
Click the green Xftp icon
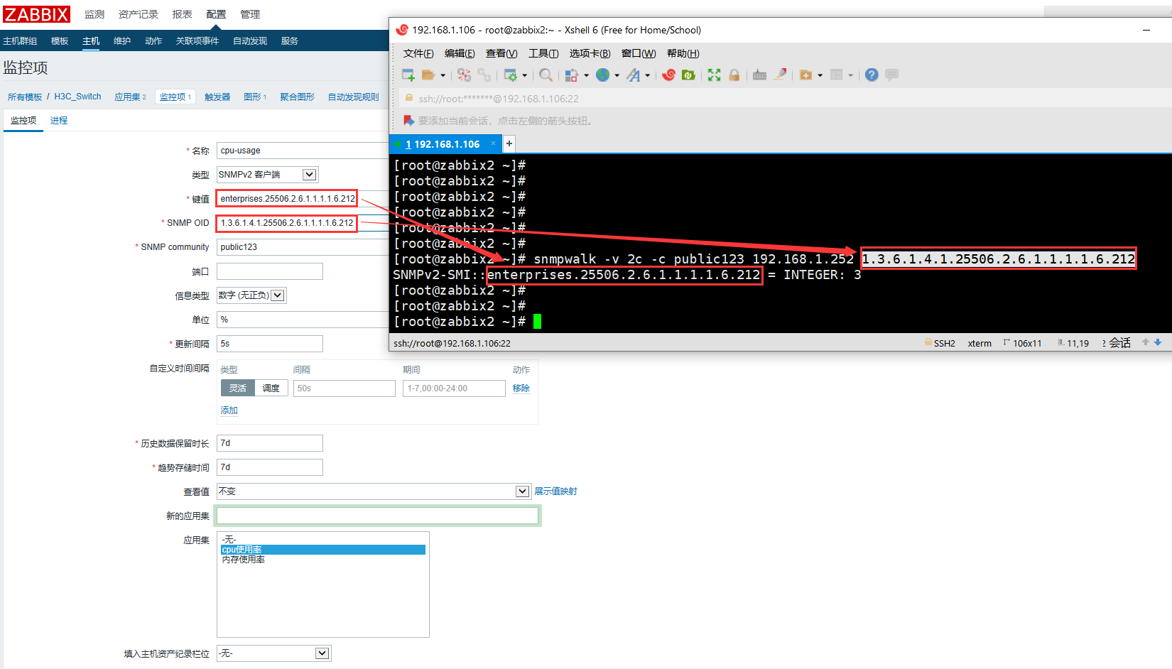(688, 75)
